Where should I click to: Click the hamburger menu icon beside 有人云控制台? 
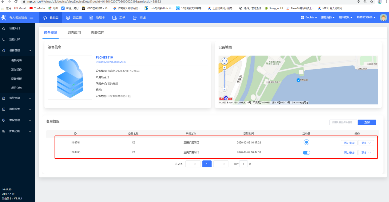pos(31,17)
